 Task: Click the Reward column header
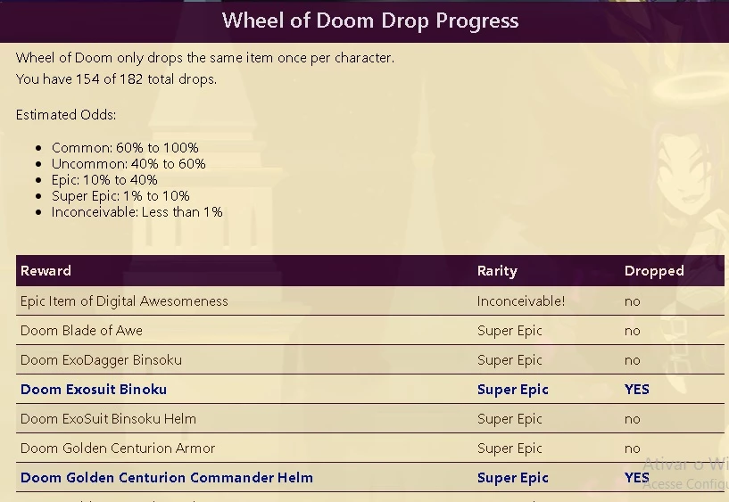46,271
